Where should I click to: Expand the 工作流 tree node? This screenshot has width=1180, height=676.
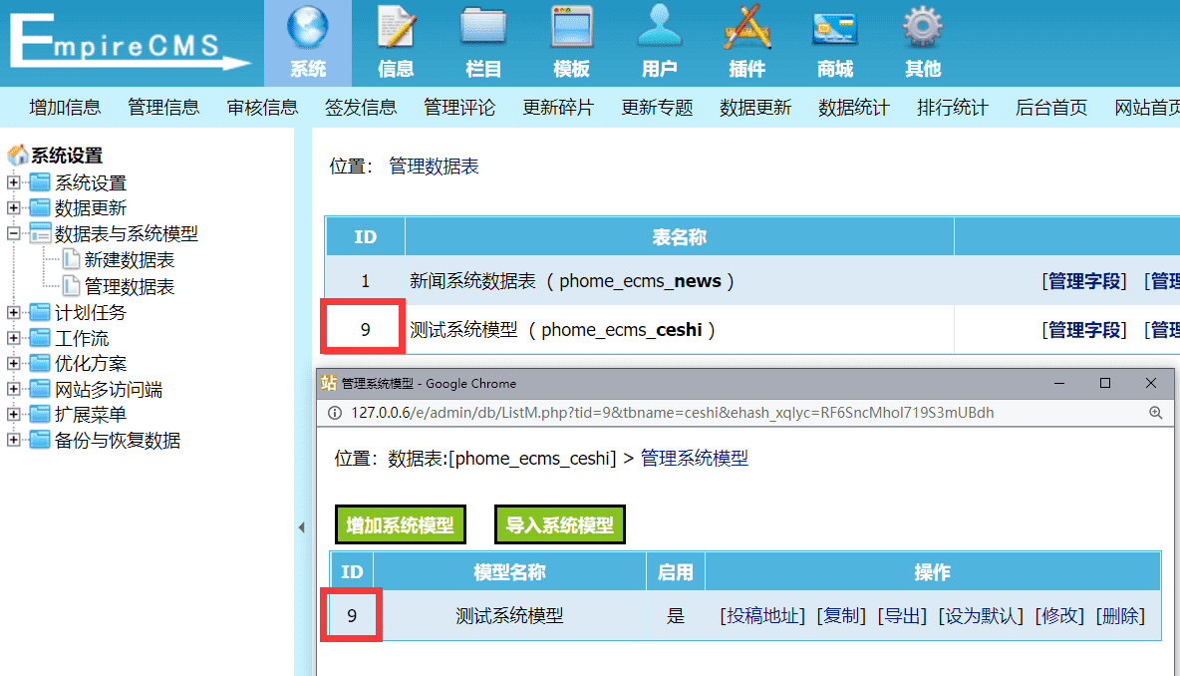(x=14, y=338)
